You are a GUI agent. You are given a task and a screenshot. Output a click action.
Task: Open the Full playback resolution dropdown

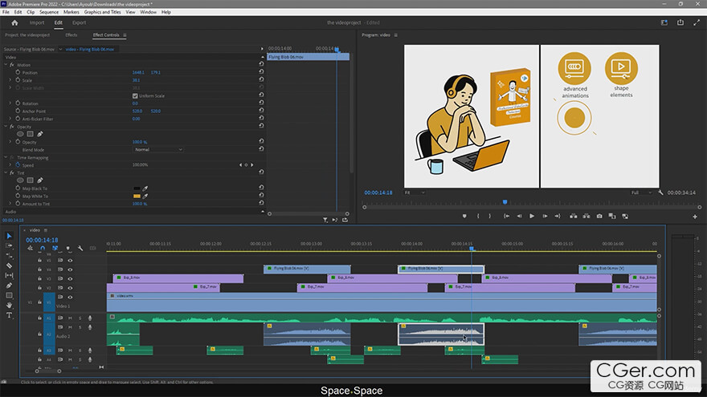tap(642, 192)
